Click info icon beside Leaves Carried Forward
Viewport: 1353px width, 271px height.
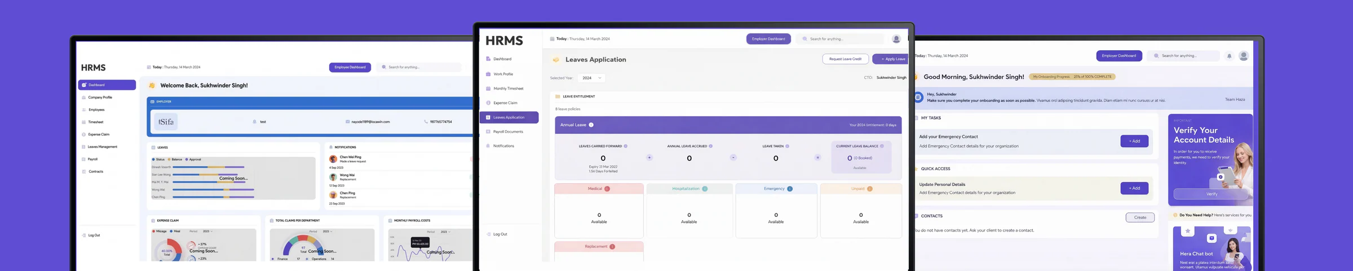(x=626, y=146)
